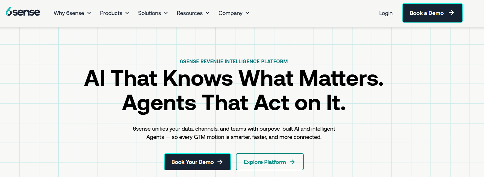Expand the chevron beside Company
The height and width of the screenshot is (177, 484).
click(x=247, y=13)
